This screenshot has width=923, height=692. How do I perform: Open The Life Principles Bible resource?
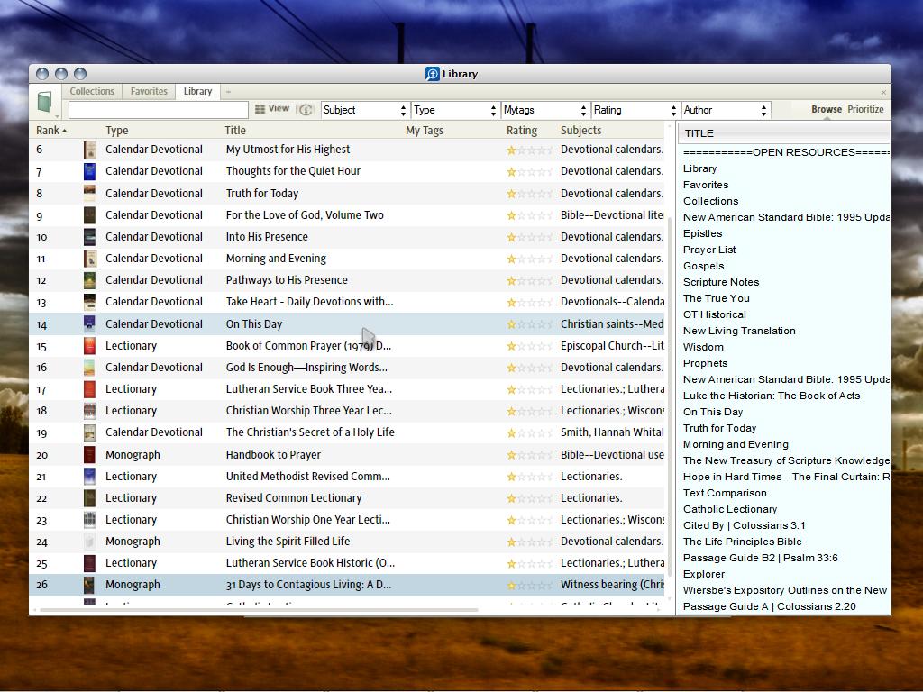pos(743,542)
